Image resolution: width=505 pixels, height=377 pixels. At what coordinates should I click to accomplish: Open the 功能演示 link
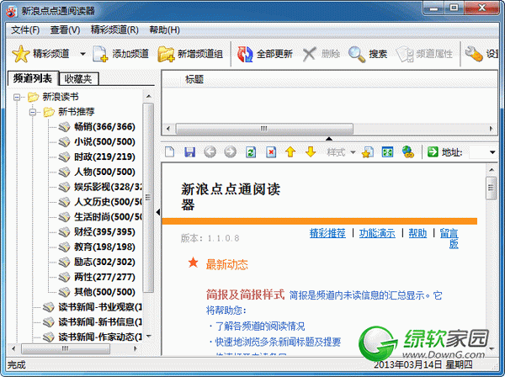pyautogui.click(x=377, y=233)
